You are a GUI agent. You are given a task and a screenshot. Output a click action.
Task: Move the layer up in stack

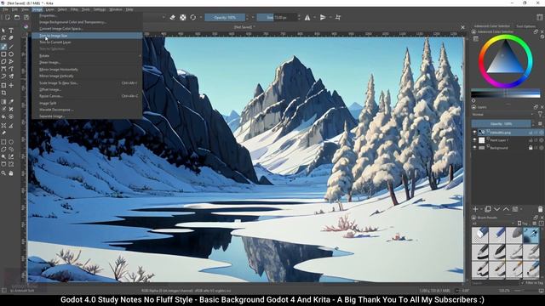(x=506, y=209)
